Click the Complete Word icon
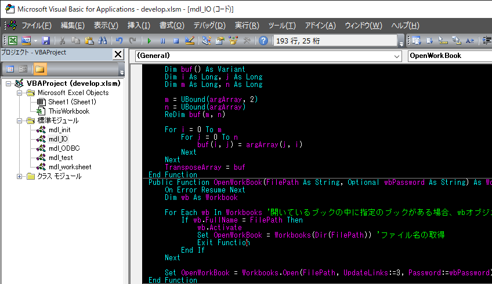The width and height of the screenshot is (492, 284). click(x=470, y=41)
